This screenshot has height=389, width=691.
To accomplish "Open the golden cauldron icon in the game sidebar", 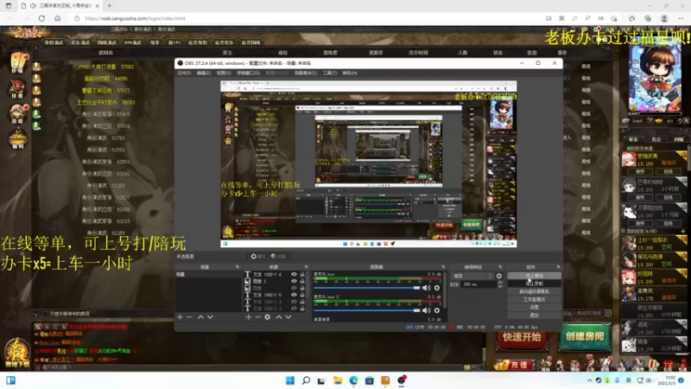I will (17, 139).
